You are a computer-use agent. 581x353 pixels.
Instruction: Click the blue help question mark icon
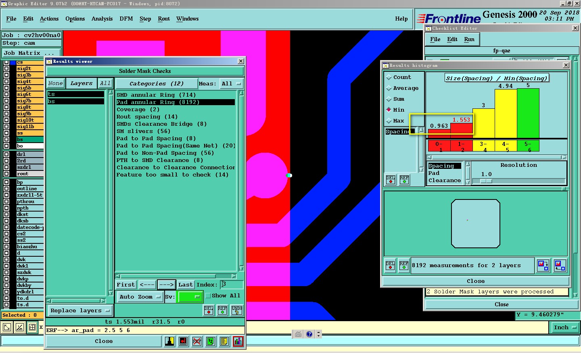click(309, 334)
